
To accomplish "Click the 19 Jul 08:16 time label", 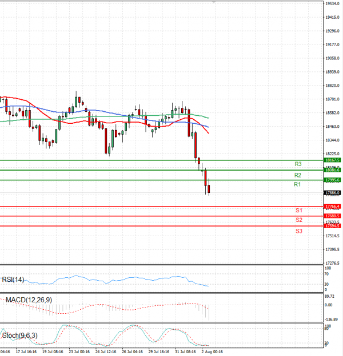I will tap(53, 351).
